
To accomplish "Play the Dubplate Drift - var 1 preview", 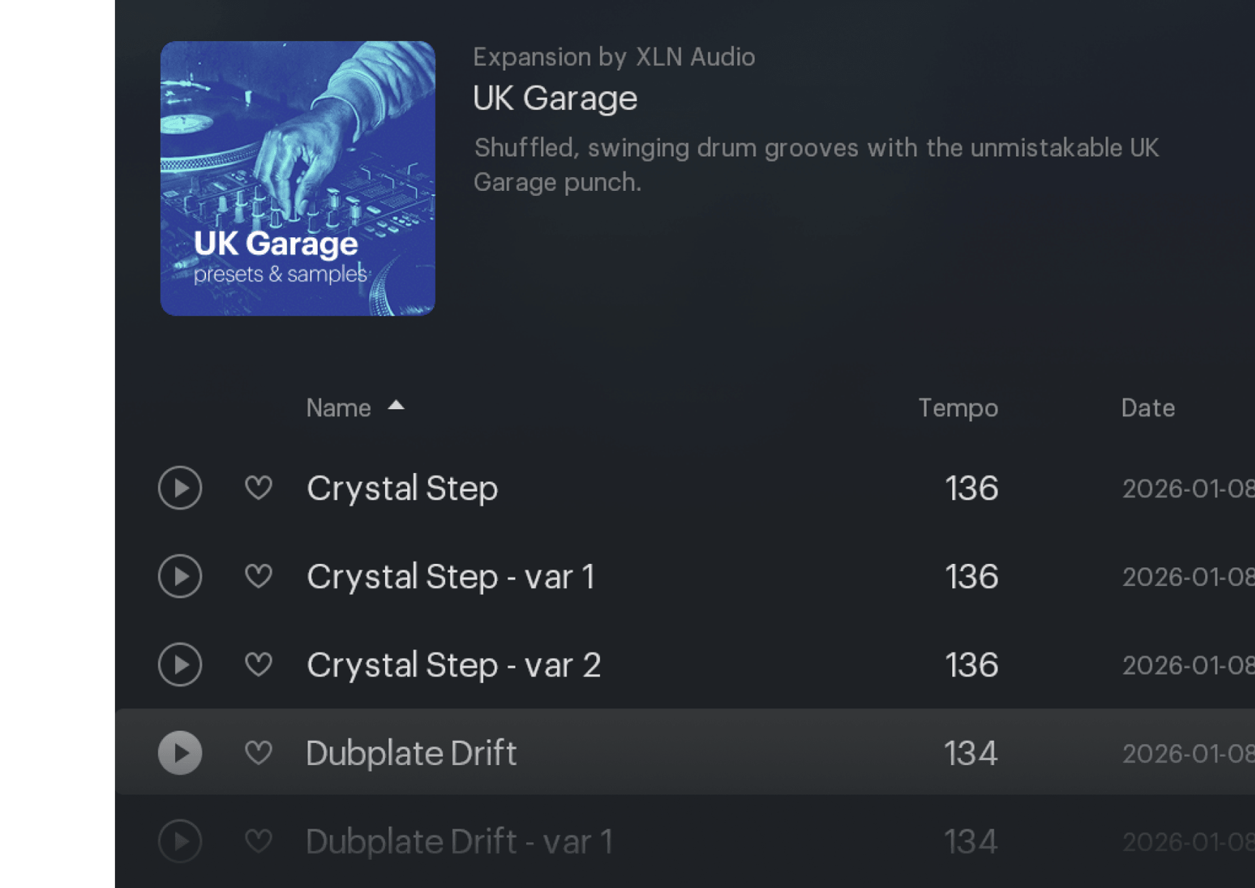I will tap(180, 841).
